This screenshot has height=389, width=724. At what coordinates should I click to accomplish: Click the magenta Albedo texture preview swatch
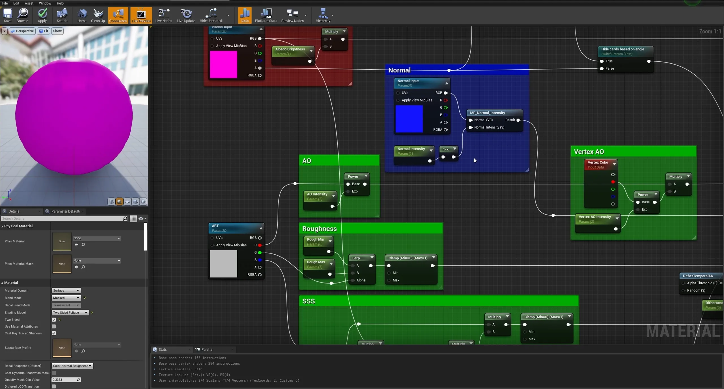(x=223, y=65)
